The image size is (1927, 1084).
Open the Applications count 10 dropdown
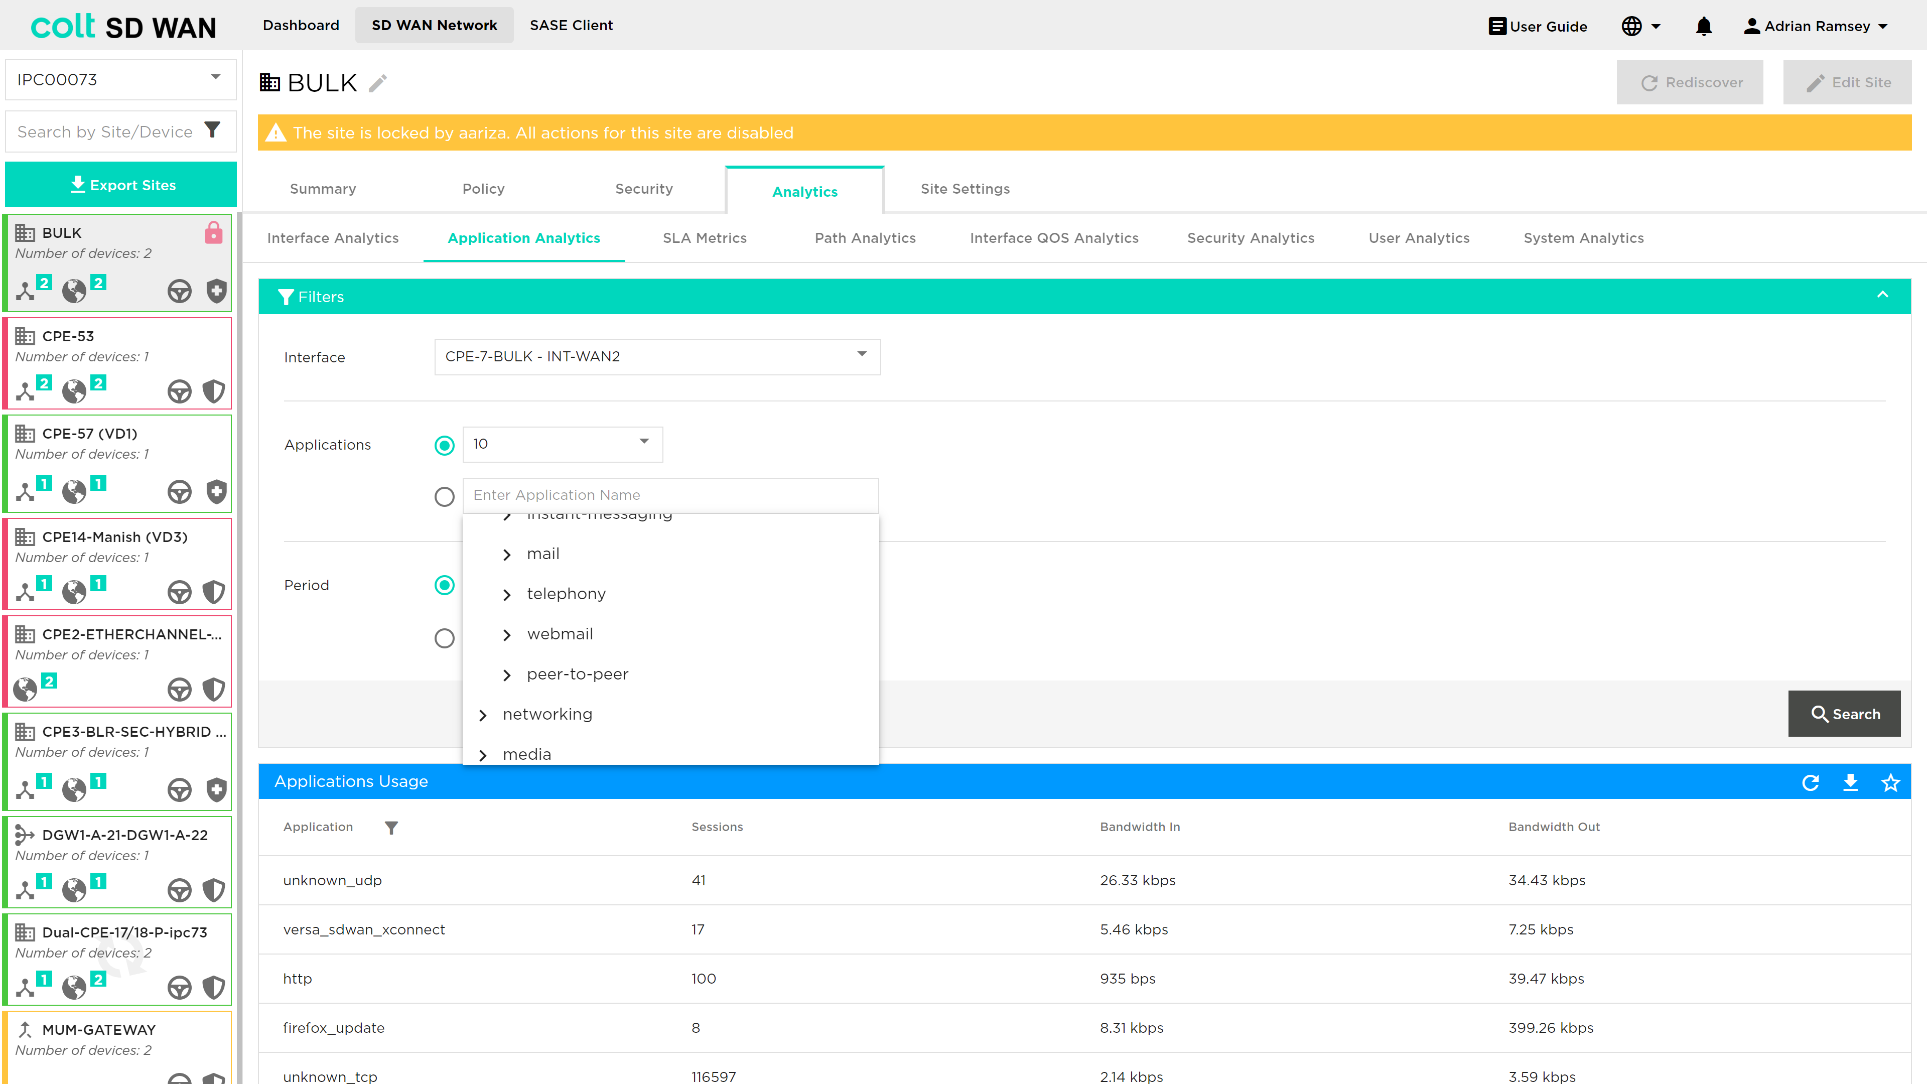click(563, 444)
